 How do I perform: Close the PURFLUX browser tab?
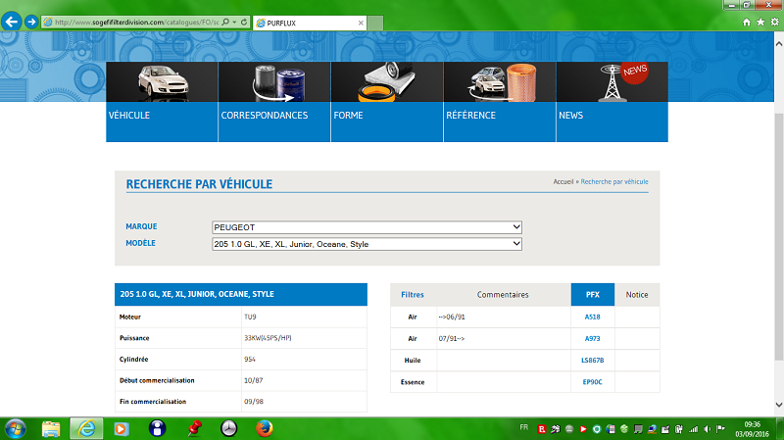coord(361,23)
